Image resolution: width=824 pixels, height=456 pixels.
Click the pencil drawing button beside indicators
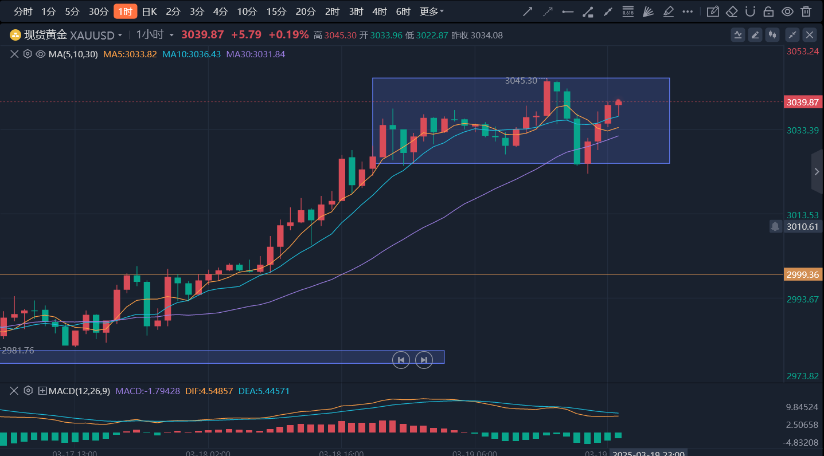(755, 35)
